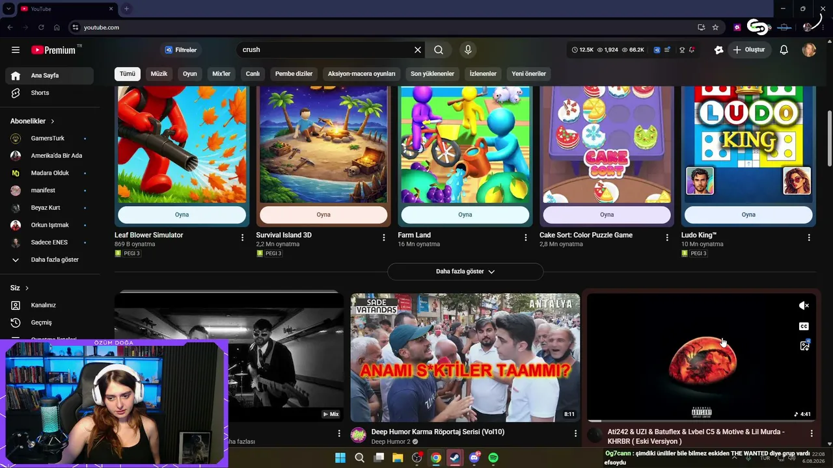The height and width of the screenshot is (468, 833).
Task: Toggle captions on the KHRBR preview
Action: 804,326
